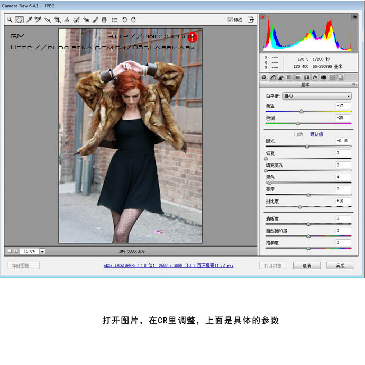Open the Camera Calibration panel tab
This screenshot has width=365, height=365.
tap(323, 77)
